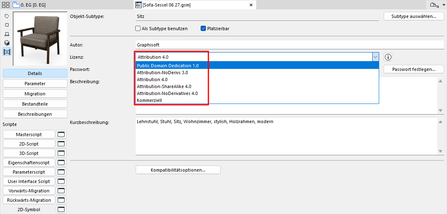The width and height of the screenshot is (447, 214).
Task: Open Kompatibilitätsoptionen dialog
Action: (x=178, y=170)
